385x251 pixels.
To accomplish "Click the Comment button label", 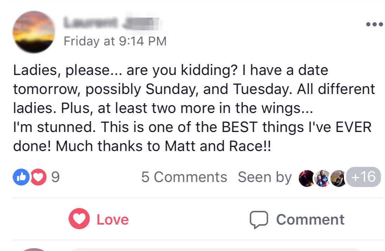I will click(310, 219).
